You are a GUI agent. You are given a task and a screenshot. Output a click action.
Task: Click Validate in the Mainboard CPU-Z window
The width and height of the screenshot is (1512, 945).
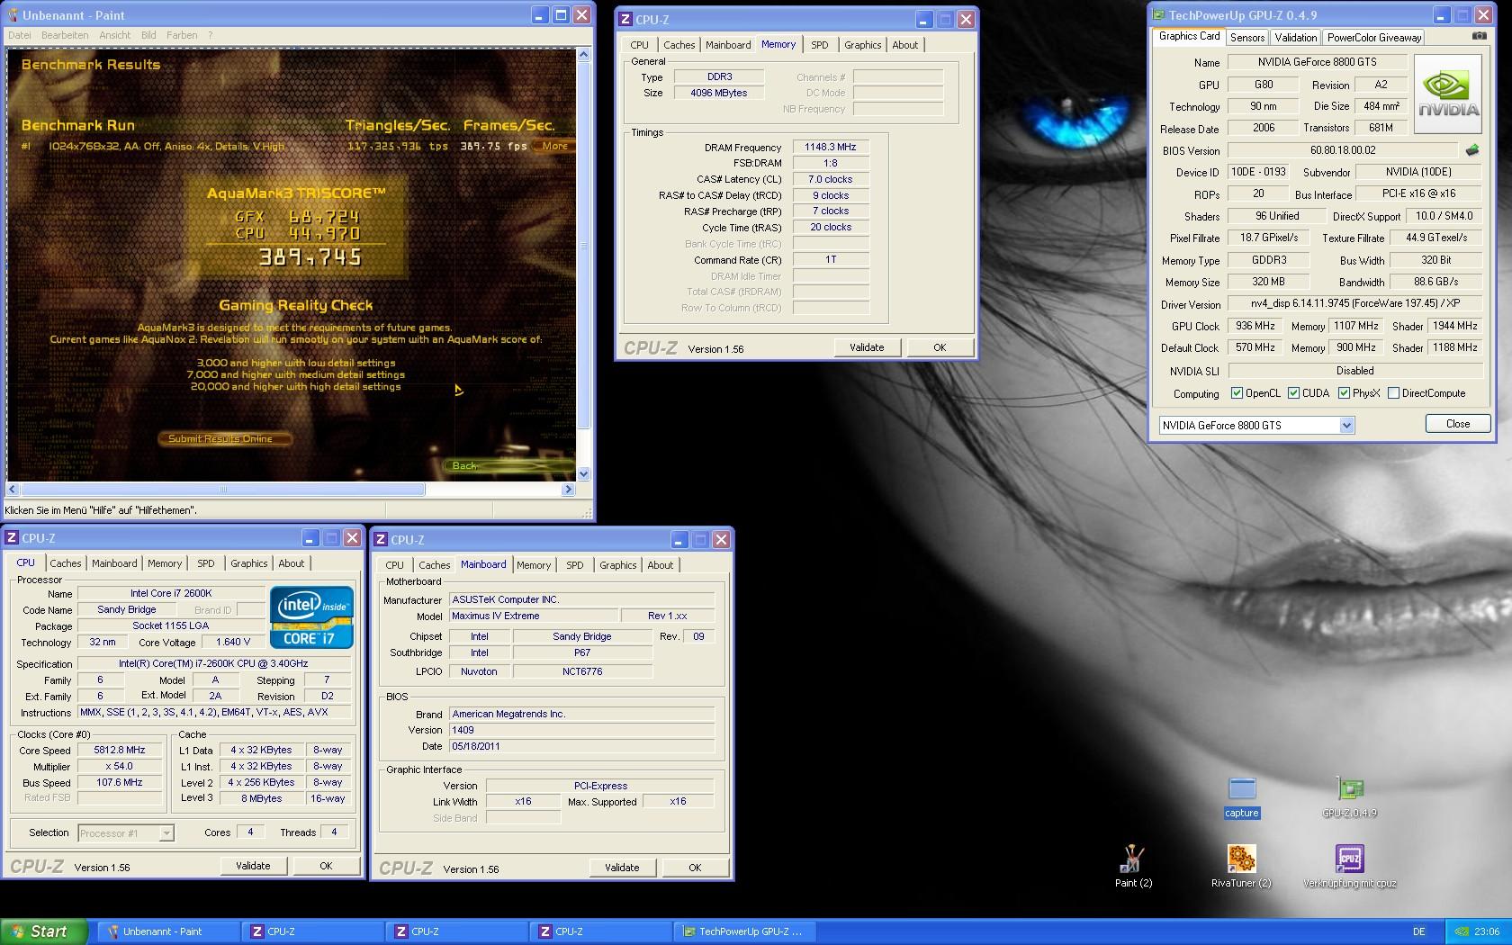(x=622, y=868)
